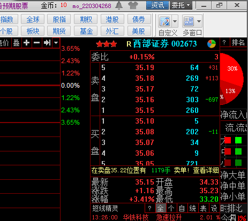This screenshot has width=248, height=221.
Task: Click the 资讯 button
Action: [157, 5]
